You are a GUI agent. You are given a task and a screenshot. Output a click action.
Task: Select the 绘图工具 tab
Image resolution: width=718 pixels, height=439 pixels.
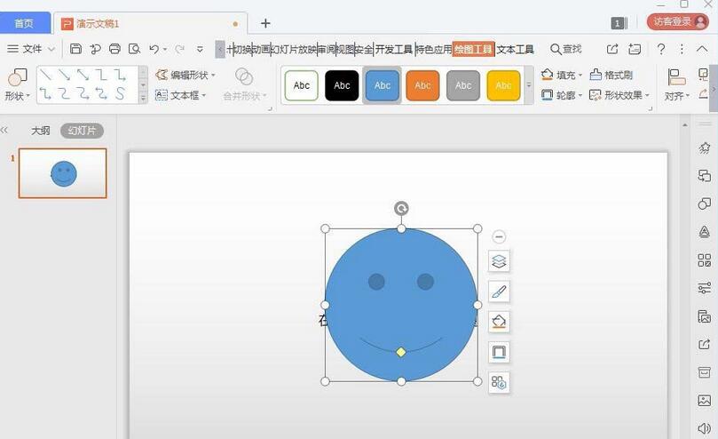click(473, 49)
